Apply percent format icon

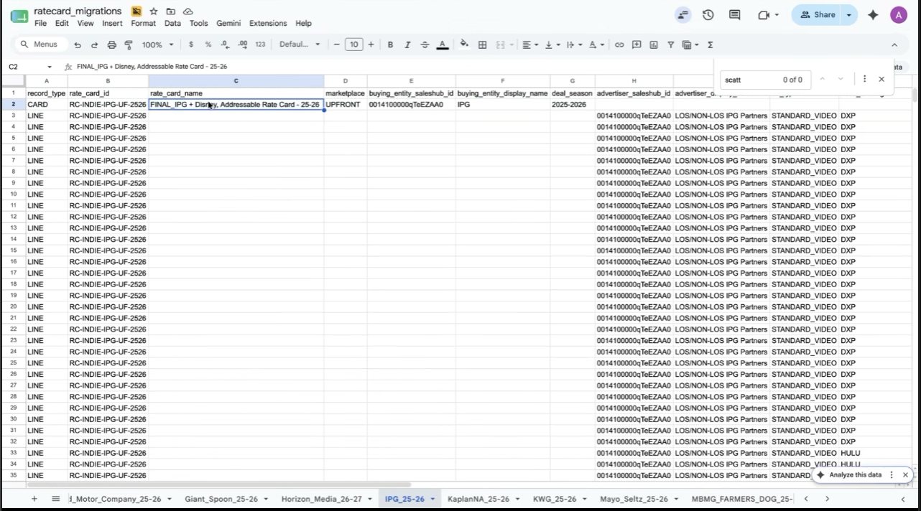pyautogui.click(x=208, y=44)
